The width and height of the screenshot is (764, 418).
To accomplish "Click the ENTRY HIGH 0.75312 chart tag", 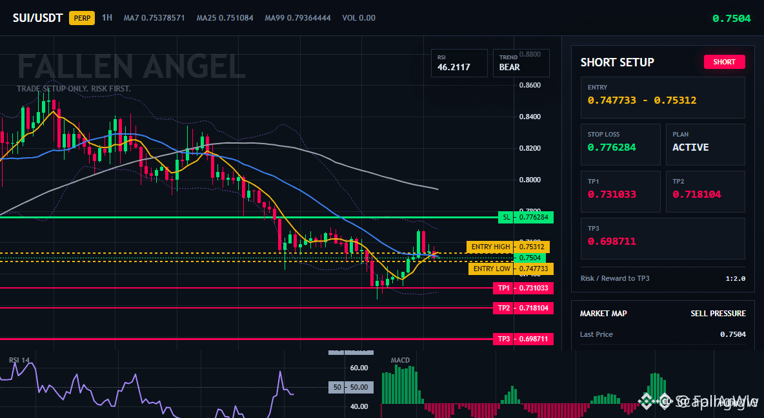I will 508,247.
